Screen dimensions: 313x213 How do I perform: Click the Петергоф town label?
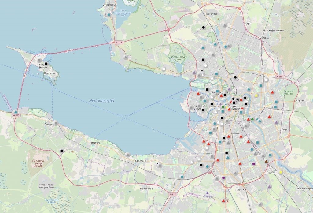point(95,143)
